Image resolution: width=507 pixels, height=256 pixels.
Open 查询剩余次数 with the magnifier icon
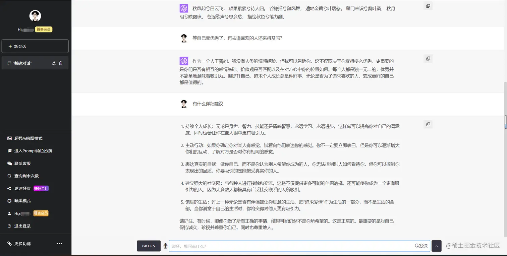(9, 176)
